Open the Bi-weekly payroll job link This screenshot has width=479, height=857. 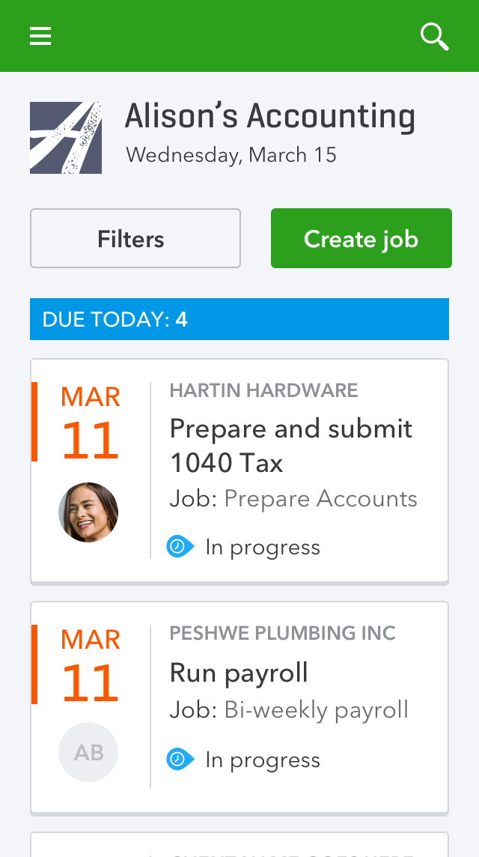[x=316, y=709]
